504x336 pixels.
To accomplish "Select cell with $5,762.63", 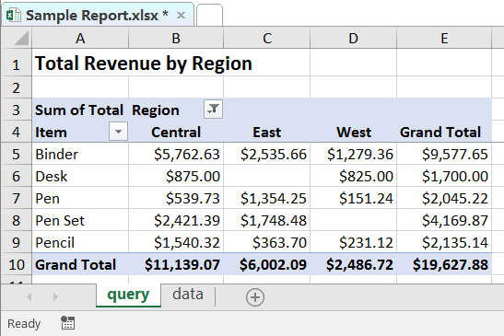I will pos(176,154).
